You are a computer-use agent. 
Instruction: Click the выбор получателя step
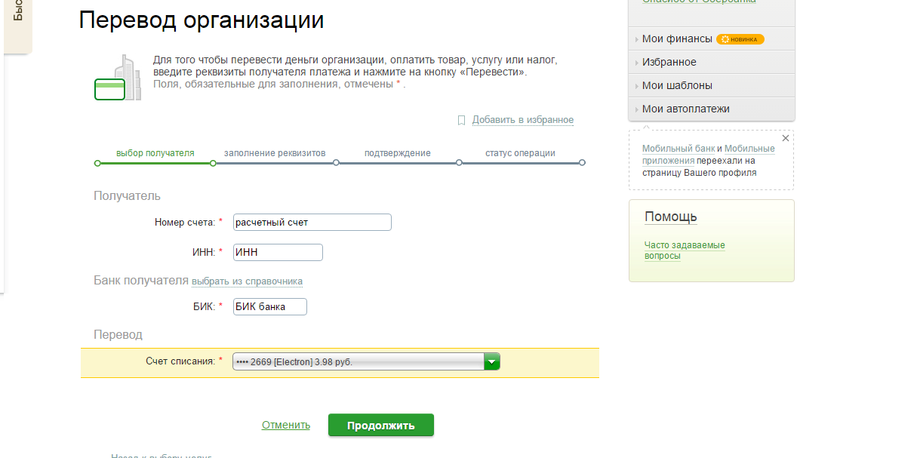coord(155,153)
